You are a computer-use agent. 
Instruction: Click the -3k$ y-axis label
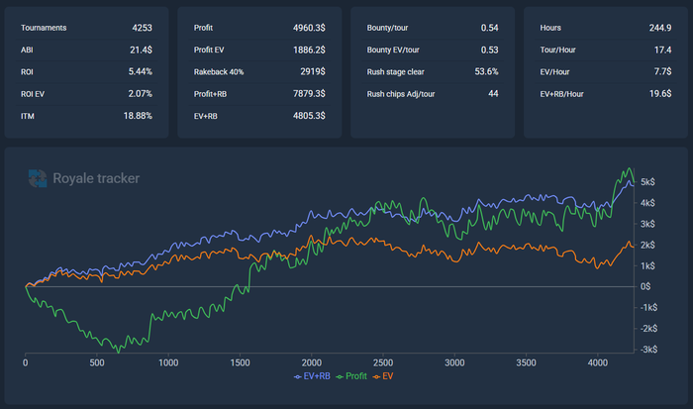[x=648, y=350]
